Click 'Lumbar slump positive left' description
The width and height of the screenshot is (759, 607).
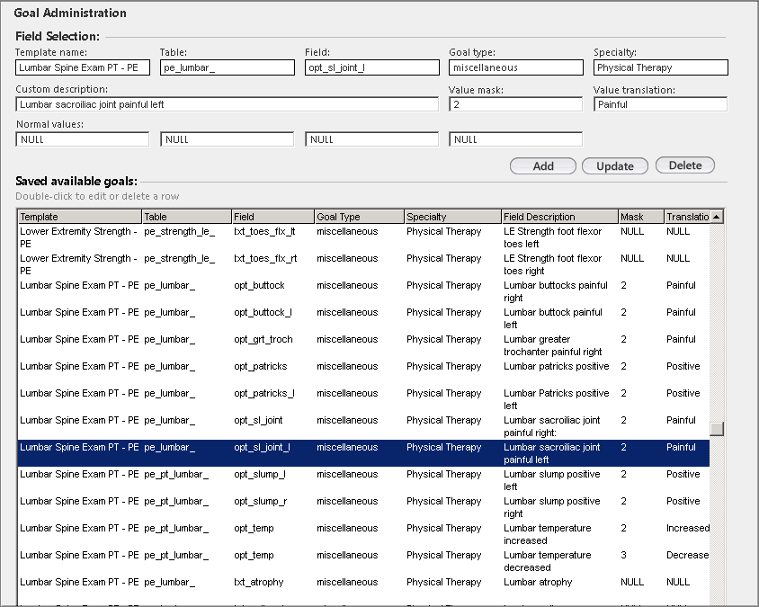pyautogui.click(x=552, y=480)
